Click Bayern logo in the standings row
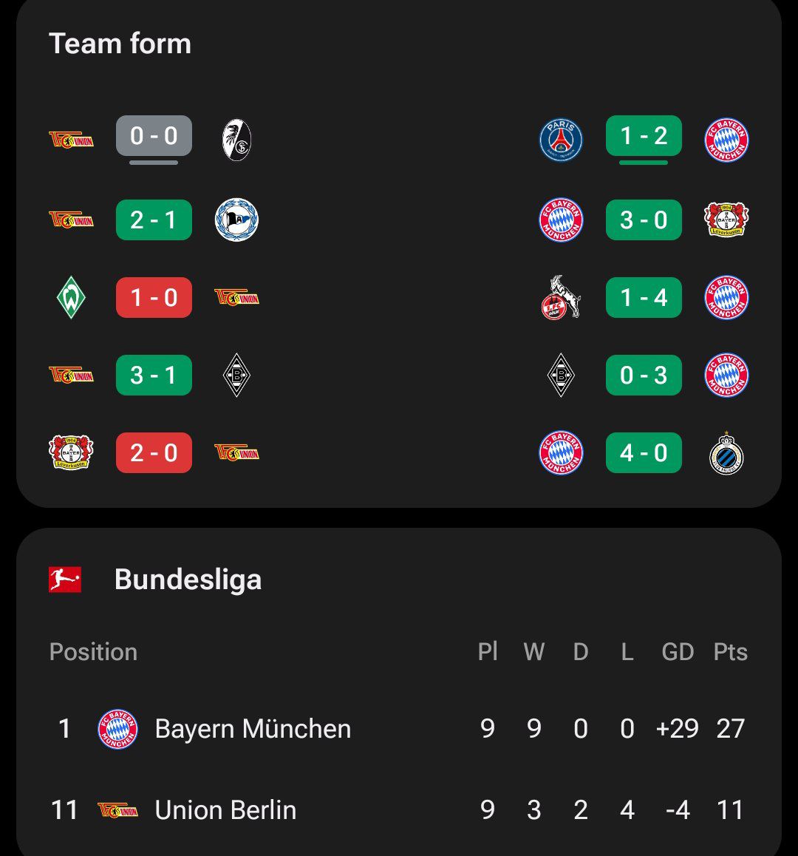 pyautogui.click(x=118, y=729)
